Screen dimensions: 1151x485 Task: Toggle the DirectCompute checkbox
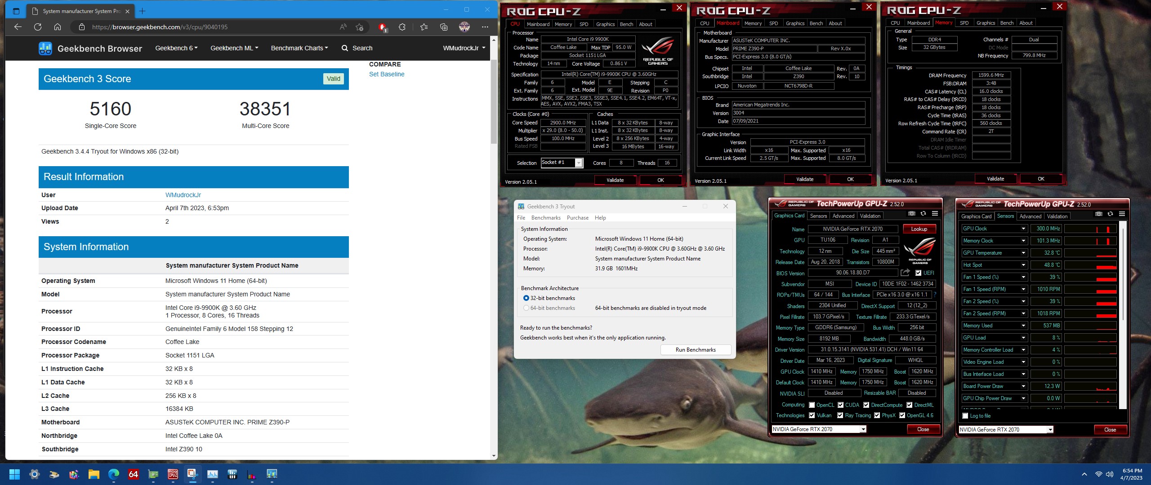(866, 405)
